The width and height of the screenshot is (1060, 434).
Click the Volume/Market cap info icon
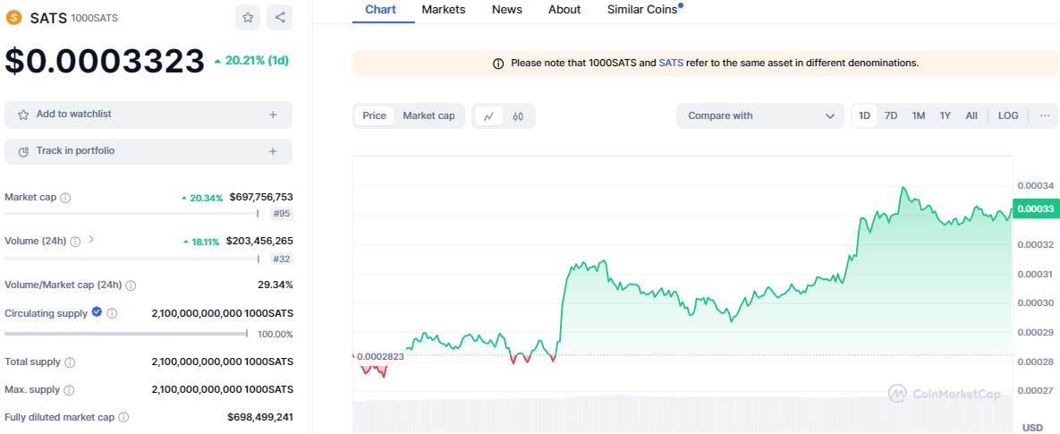click(131, 285)
